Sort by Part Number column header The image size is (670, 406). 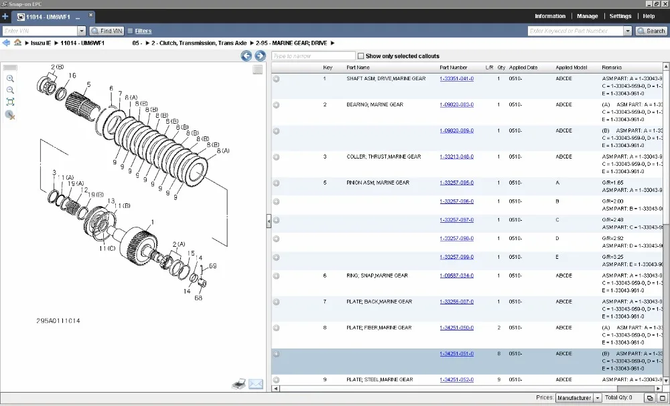click(x=454, y=68)
